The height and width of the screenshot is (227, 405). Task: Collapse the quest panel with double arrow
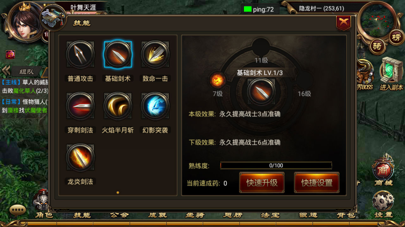pyautogui.click(x=6, y=71)
